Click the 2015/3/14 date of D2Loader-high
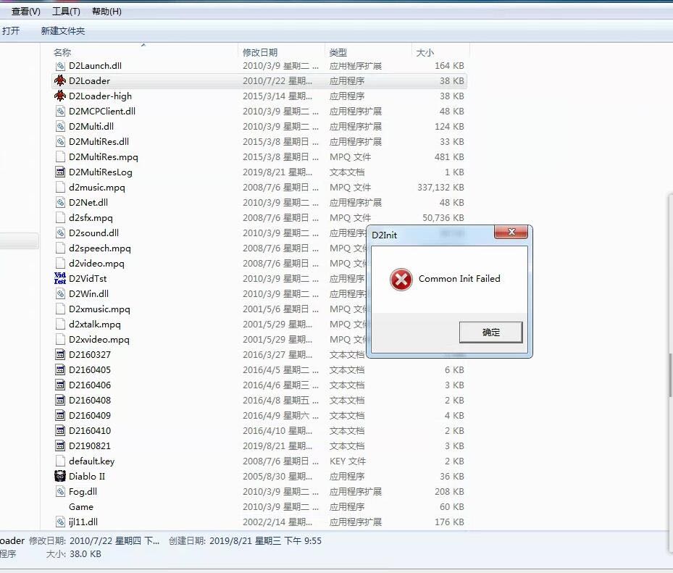 [277, 96]
